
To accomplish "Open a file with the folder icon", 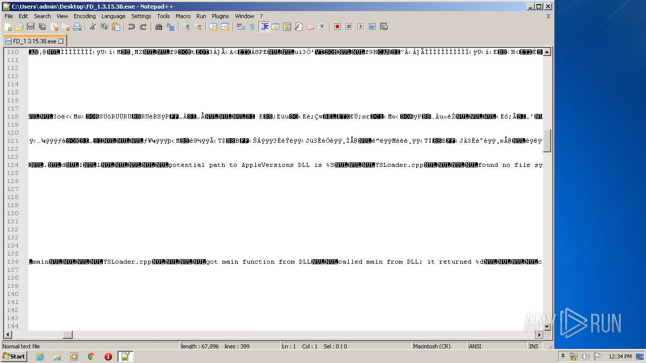I will [19, 27].
